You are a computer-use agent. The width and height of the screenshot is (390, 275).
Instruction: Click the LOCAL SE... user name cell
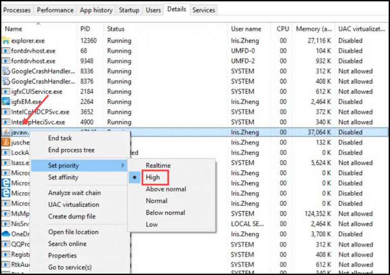click(247, 224)
